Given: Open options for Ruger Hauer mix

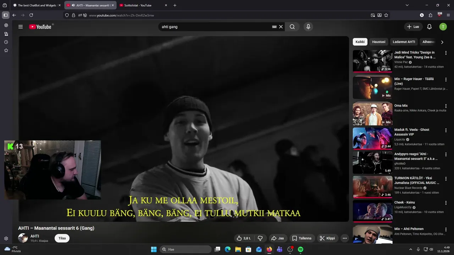Looking at the screenshot, I should [x=446, y=79].
